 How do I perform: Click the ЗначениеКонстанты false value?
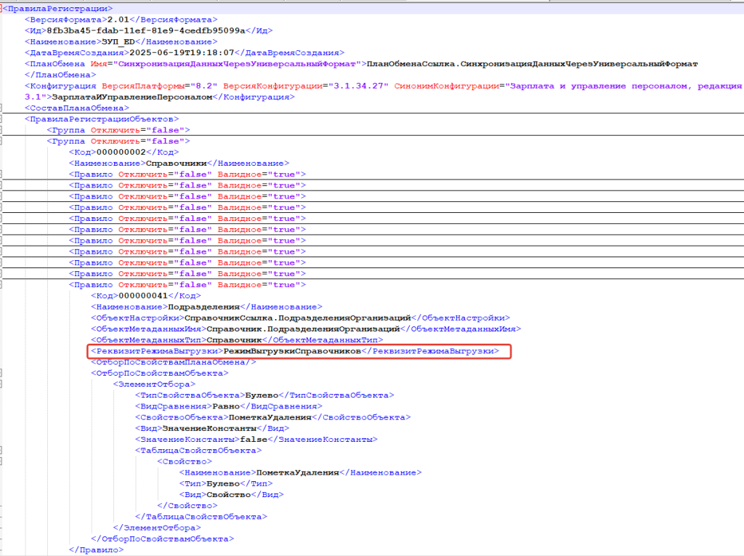point(251,439)
